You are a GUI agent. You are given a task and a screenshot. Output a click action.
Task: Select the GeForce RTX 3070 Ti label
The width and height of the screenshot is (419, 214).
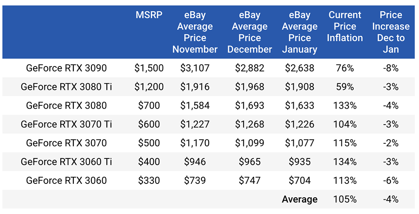pyautogui.click(x=66, y=124)
